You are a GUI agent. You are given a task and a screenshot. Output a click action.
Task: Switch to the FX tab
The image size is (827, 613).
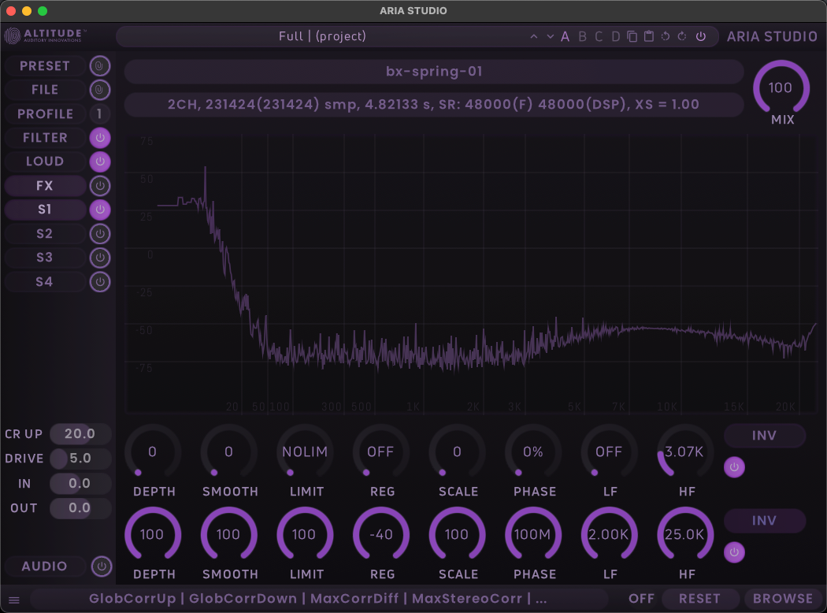45,186
